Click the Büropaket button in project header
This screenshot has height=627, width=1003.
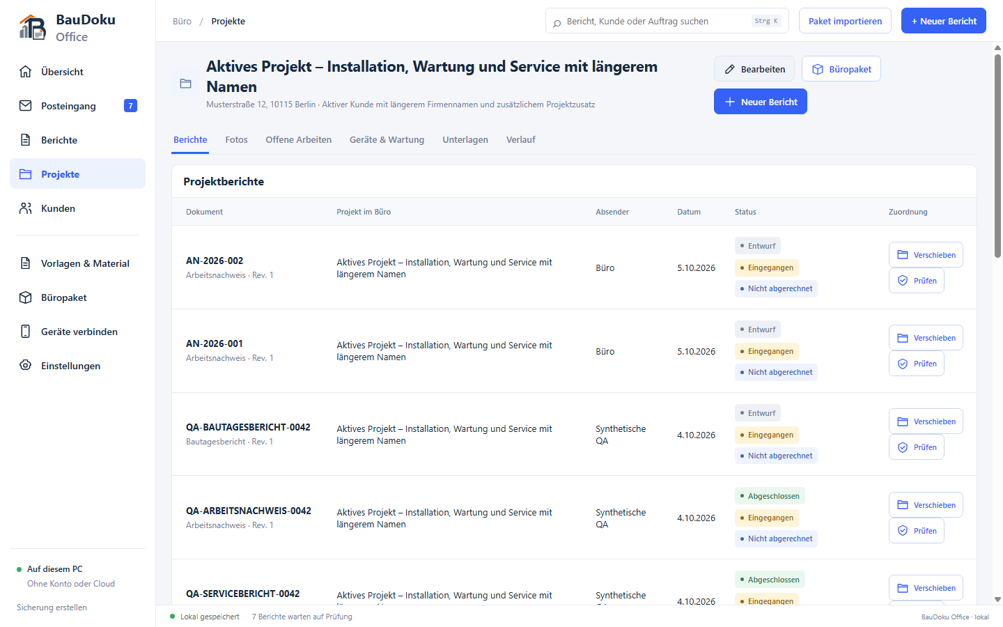click(x=841, y=69)
